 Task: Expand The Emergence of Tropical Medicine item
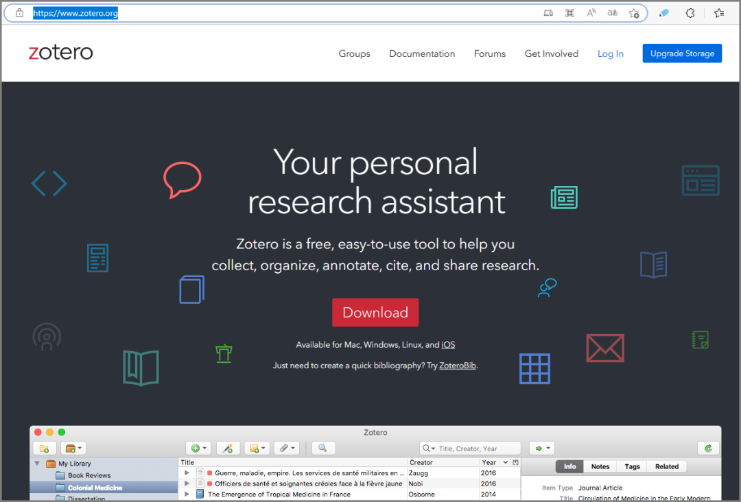pos(187,494)
